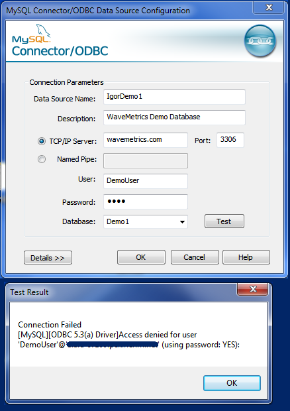Screen dimensions: 290x411
Task: Click the blue chain-link connector icon
Action: point(260,40)
